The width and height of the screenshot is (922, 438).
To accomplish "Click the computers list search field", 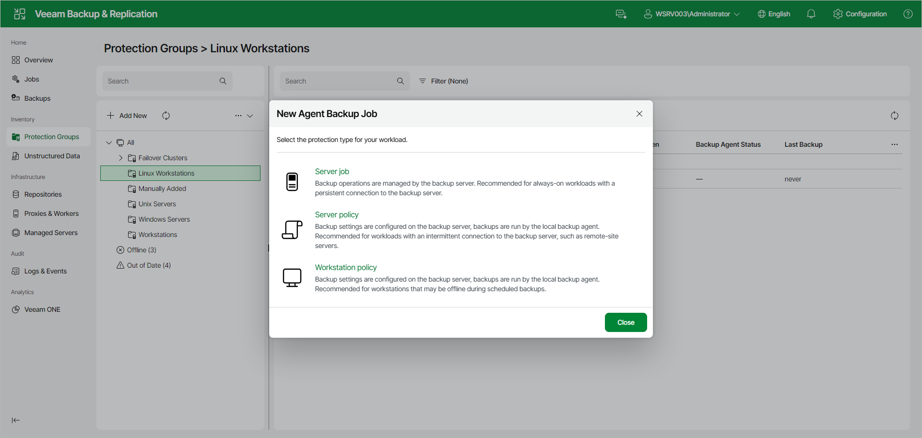I will [345, 81].
